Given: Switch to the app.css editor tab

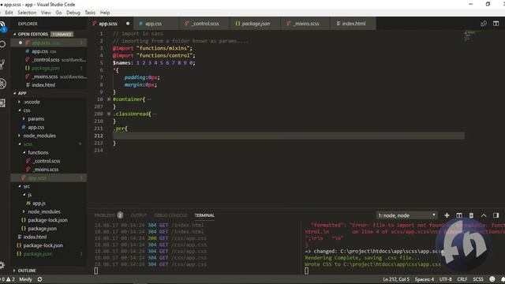Looking at the screenshot, I should [156, 24].
